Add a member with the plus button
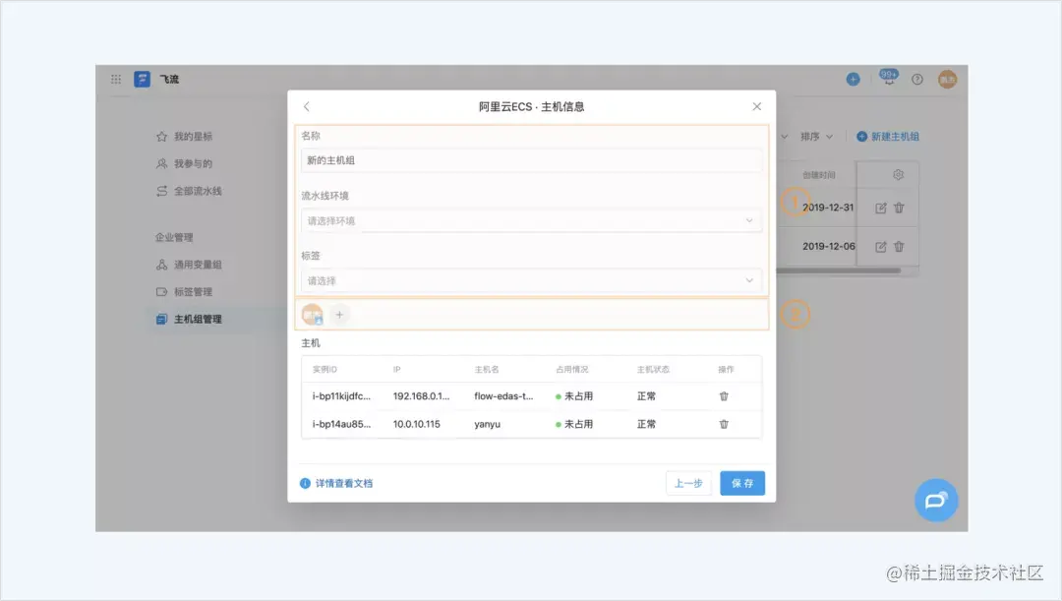Screen dimensions: 1062x601 coord(339,315)
